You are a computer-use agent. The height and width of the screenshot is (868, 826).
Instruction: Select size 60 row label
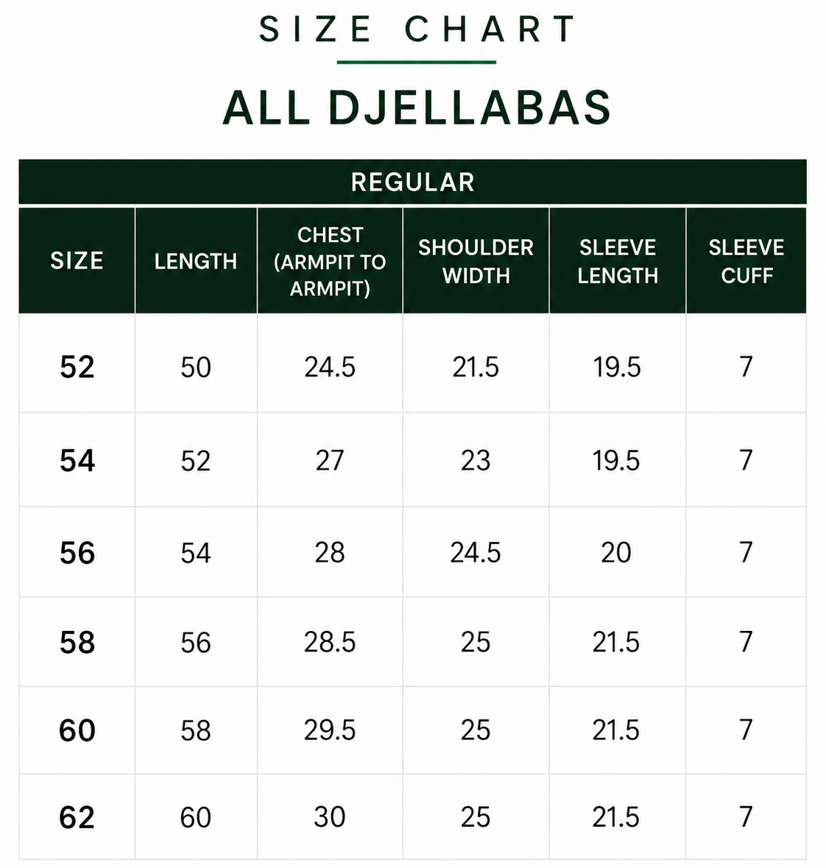[77, 731]
